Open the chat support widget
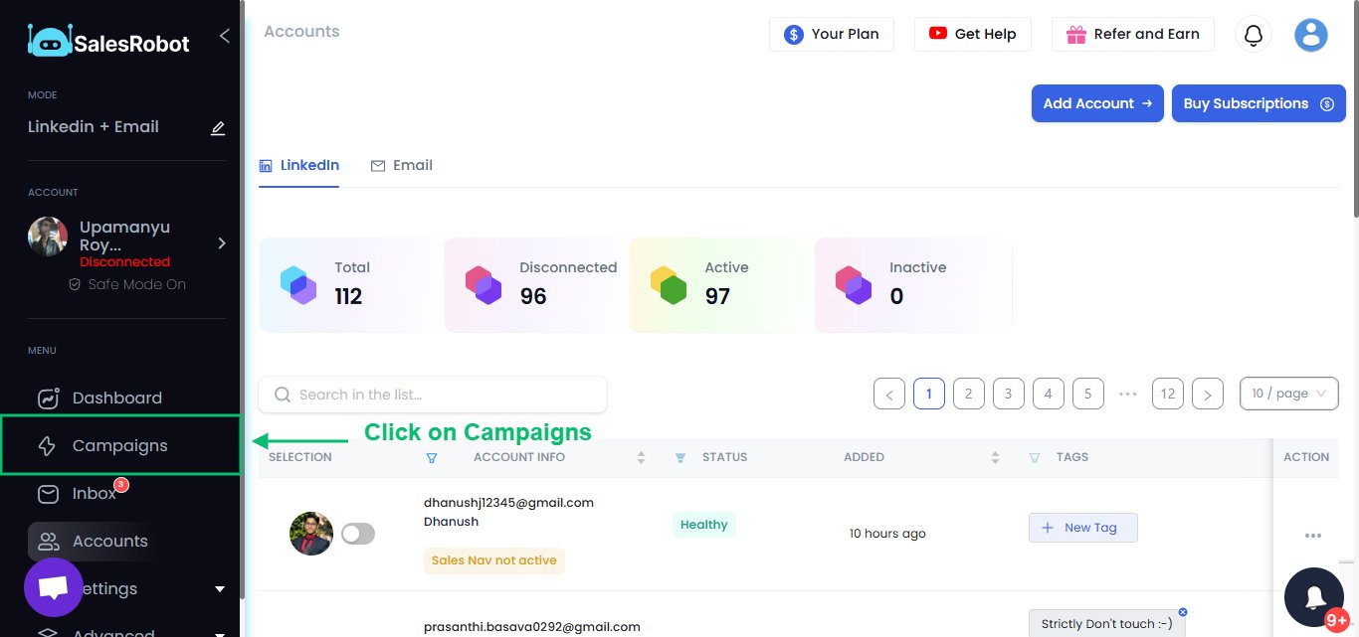Image resolution: width=1359 pixels, height=637 pixels. click(53, 587)
